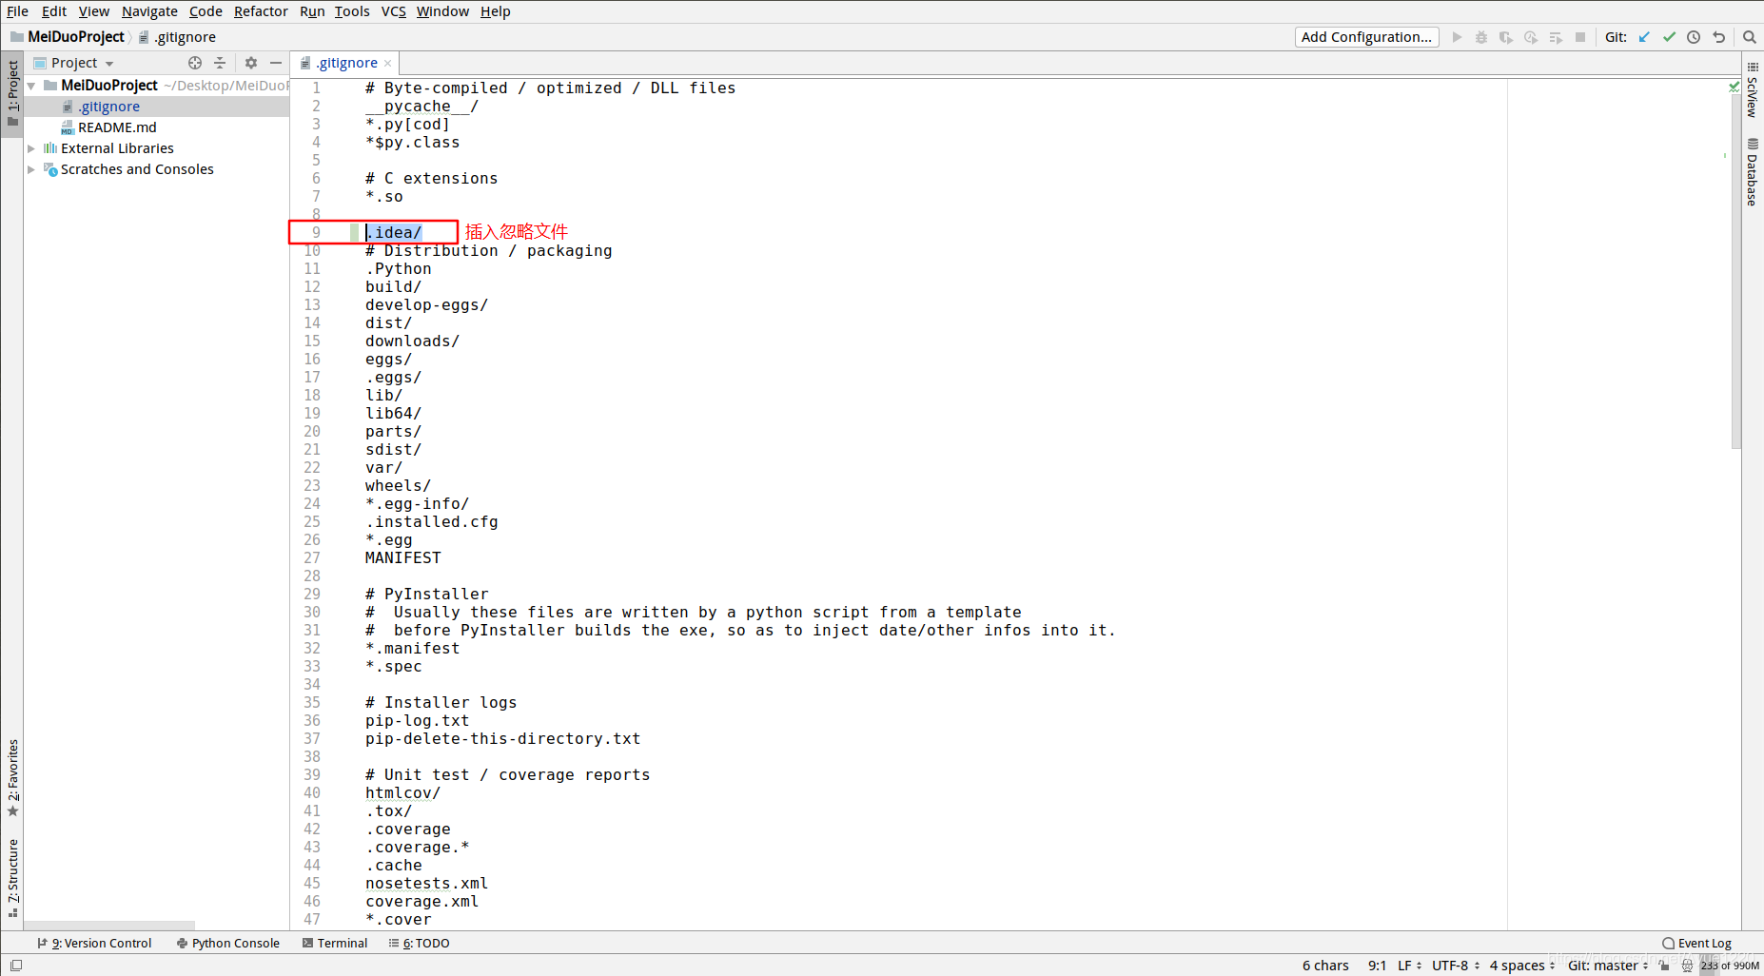Click Run with Coverage icon

(x=1506, y=37)
